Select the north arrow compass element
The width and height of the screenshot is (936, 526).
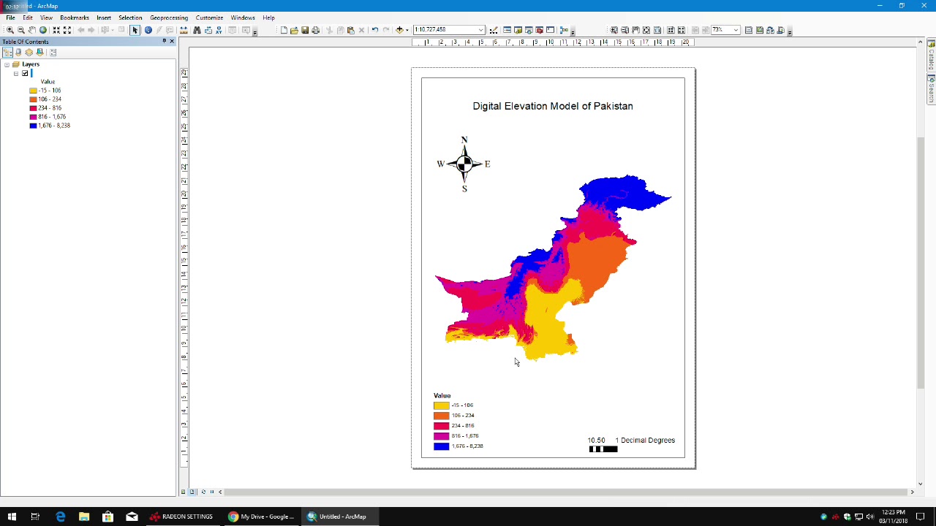point(464,164)
